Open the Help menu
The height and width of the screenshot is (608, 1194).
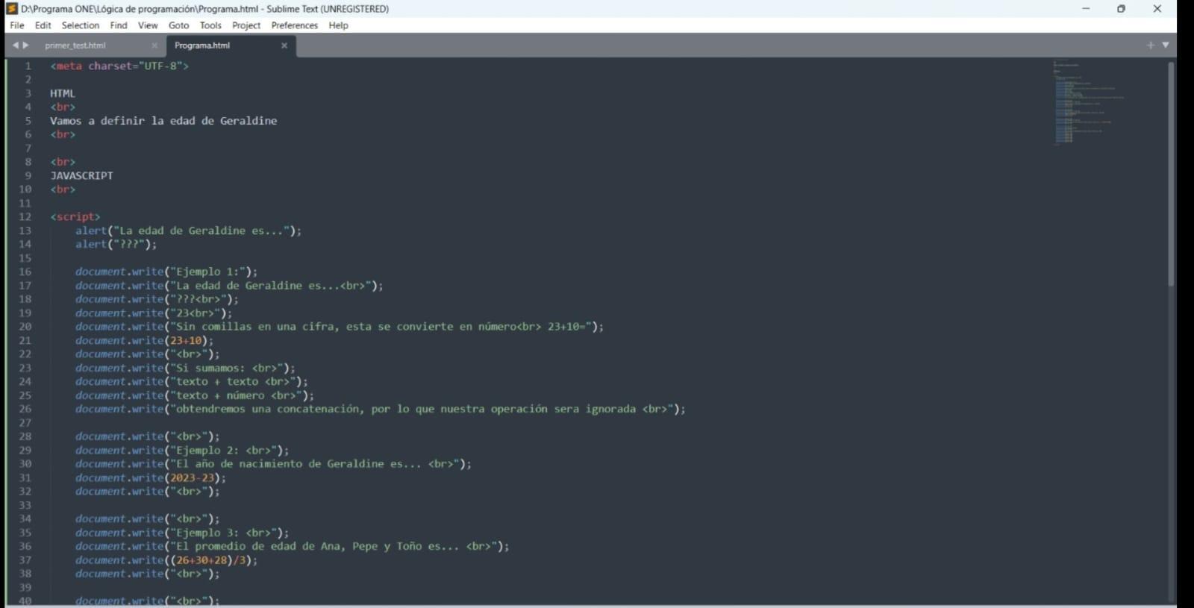point(338,25)
